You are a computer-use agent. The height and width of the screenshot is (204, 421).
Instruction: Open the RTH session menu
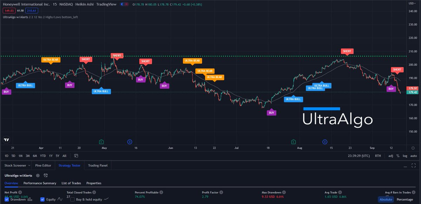[378, 156]
